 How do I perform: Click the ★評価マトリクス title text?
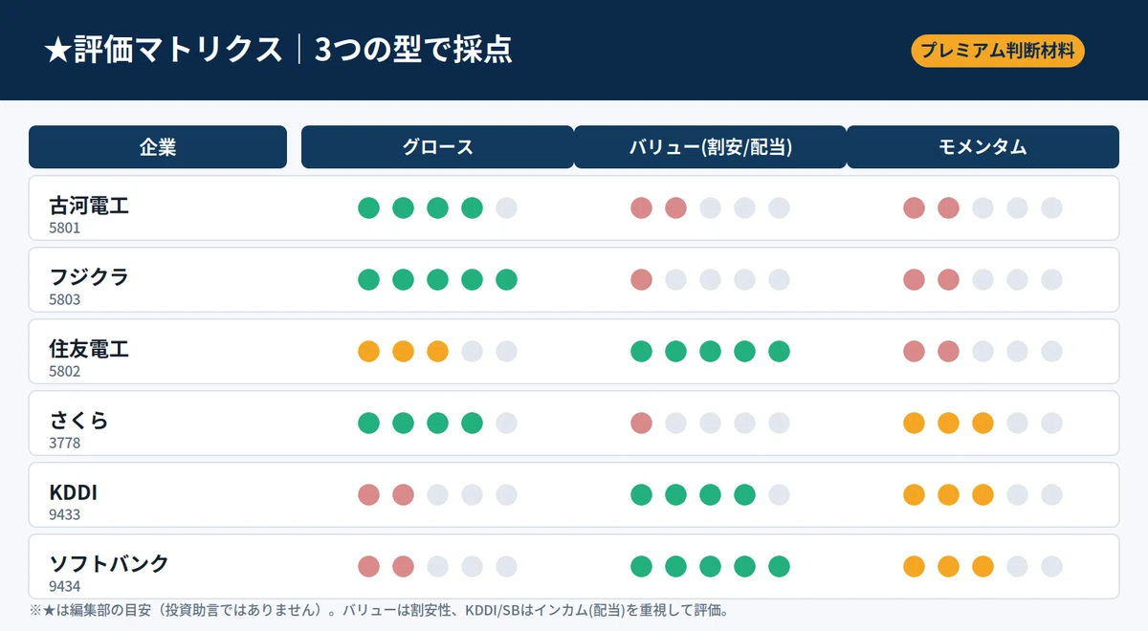[x=164, y=51]
